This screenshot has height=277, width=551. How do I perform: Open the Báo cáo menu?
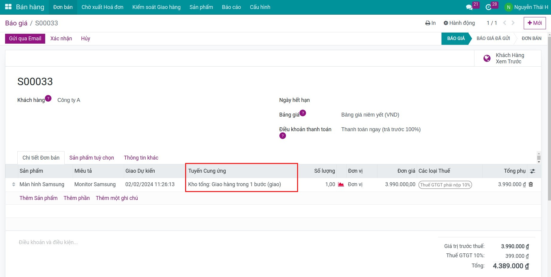coord(231,7)
